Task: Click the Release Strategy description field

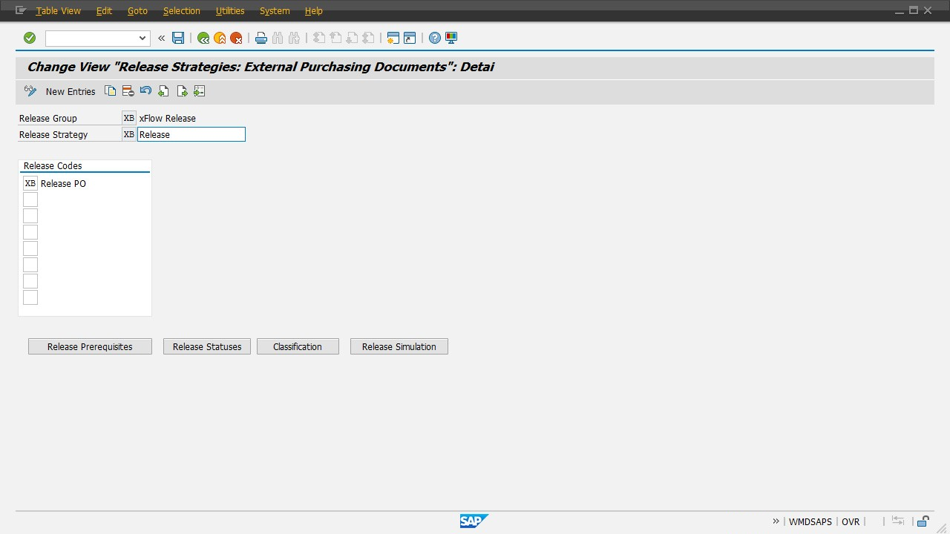Action: [x=191, y=134]
